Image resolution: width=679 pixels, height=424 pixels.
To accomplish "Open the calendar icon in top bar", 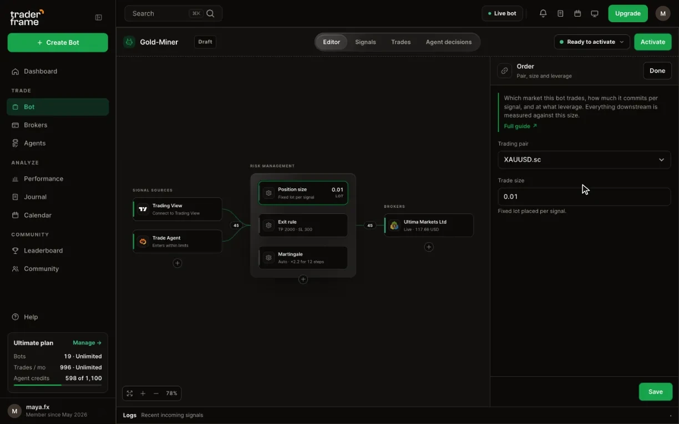I will tap(577, 13).
